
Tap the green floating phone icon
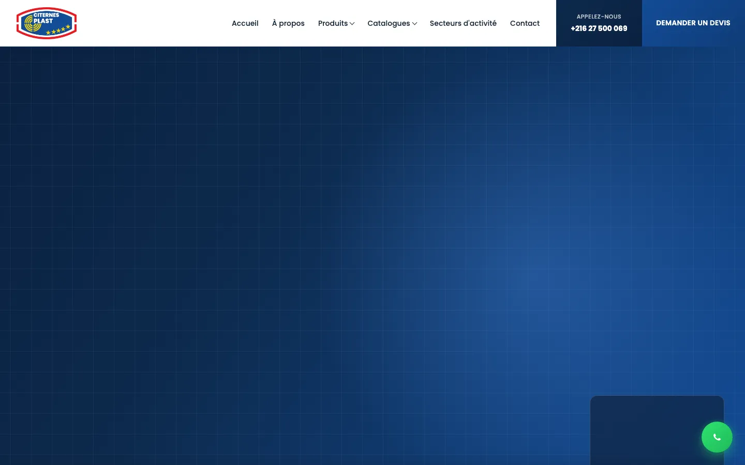tap(717, 437)
